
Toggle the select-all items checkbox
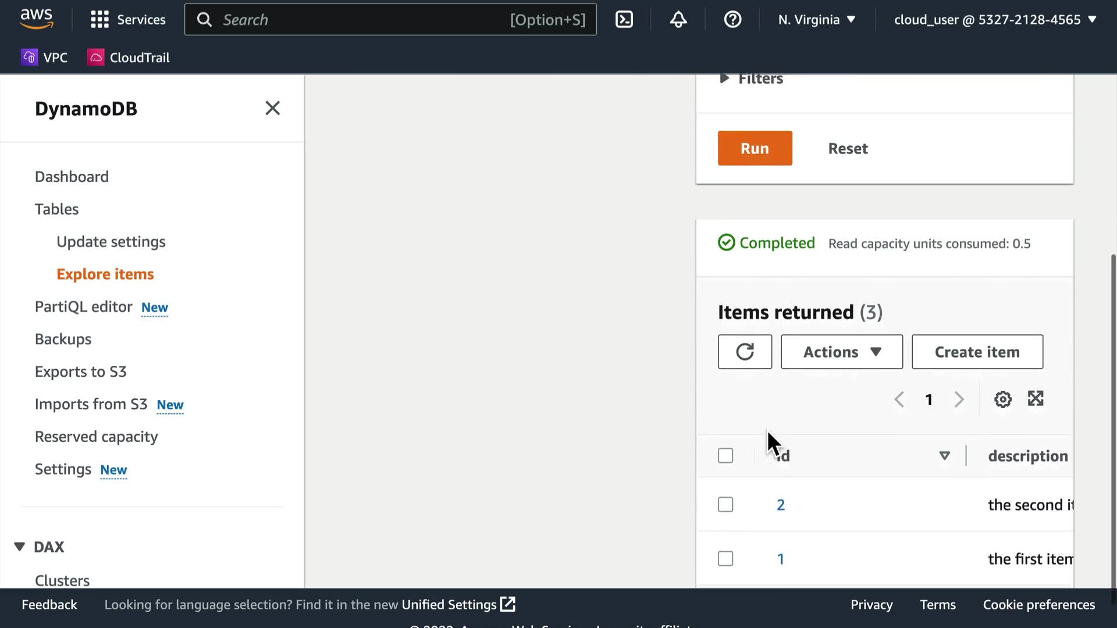(x=725, y=455)
